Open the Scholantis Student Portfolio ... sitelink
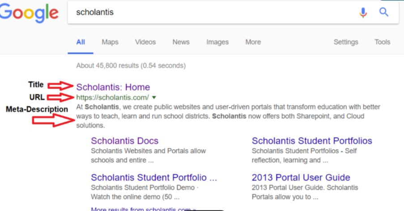 154,178
